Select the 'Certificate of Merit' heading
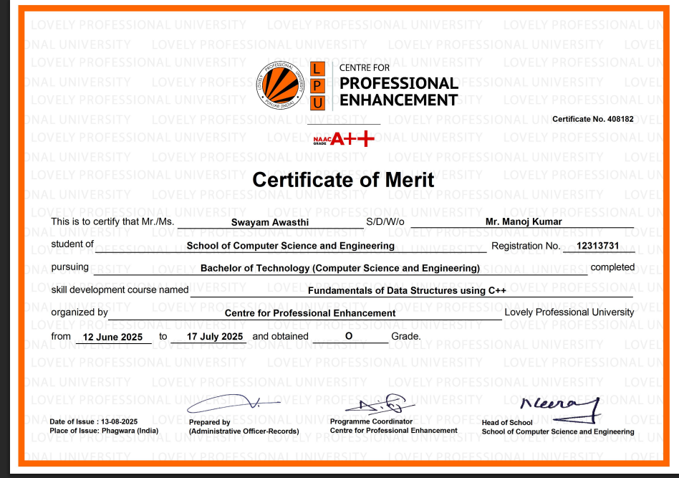The width and height of the screenshot is (679, 478). 343,180
